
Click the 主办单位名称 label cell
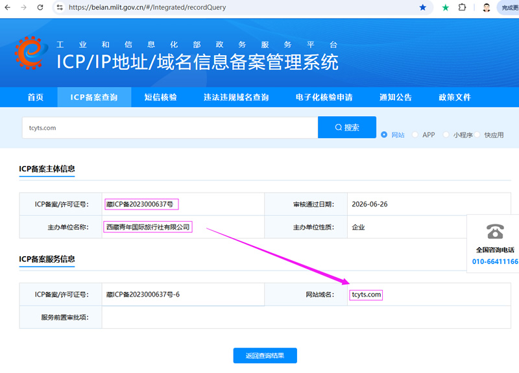click(x=60, y=227)
